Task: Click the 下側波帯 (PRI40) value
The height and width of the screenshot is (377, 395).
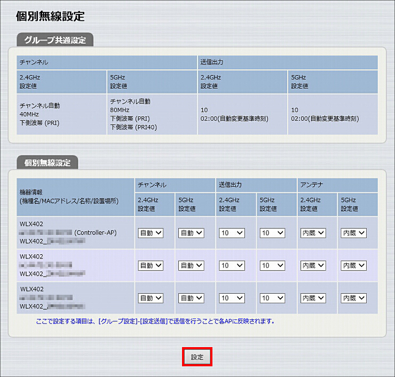Action: (133, 127)
